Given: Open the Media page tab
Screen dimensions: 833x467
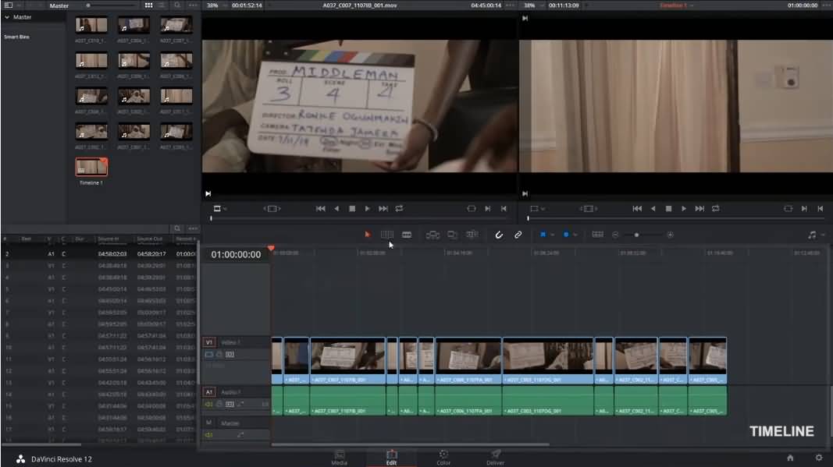Looking at the screenshot, I should (340, 456).
